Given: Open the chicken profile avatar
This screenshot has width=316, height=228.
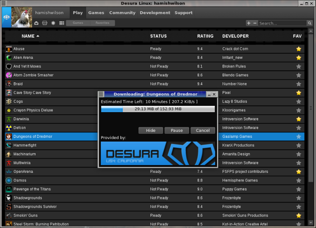Looking at the screenshot, I should tap(22, 17).
